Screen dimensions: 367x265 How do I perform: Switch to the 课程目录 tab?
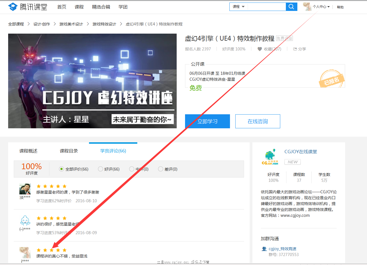69,151
